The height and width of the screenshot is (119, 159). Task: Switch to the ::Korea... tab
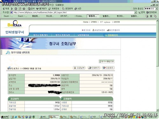point(79,16)
